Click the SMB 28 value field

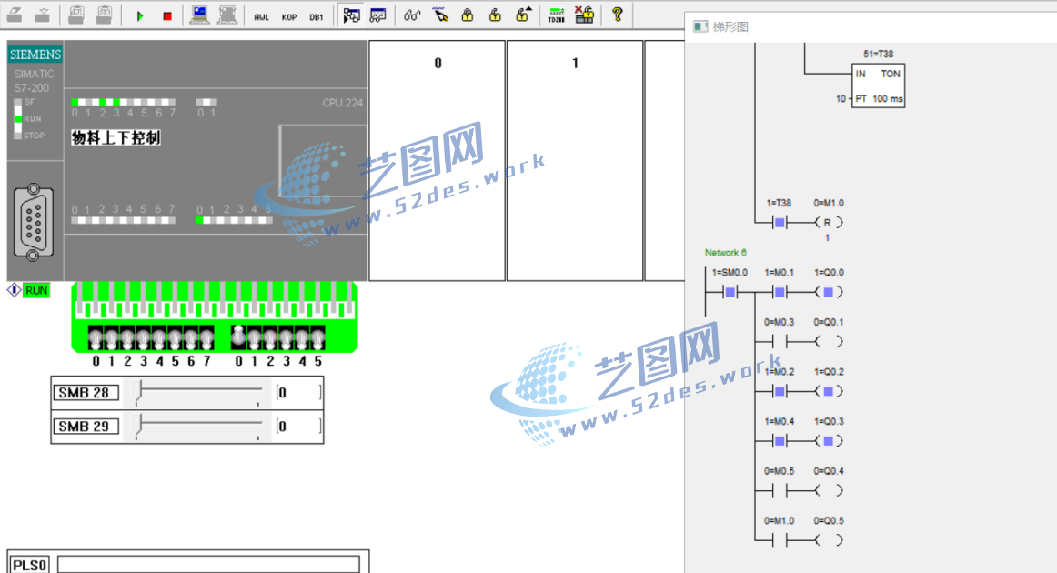click(298, 392)
